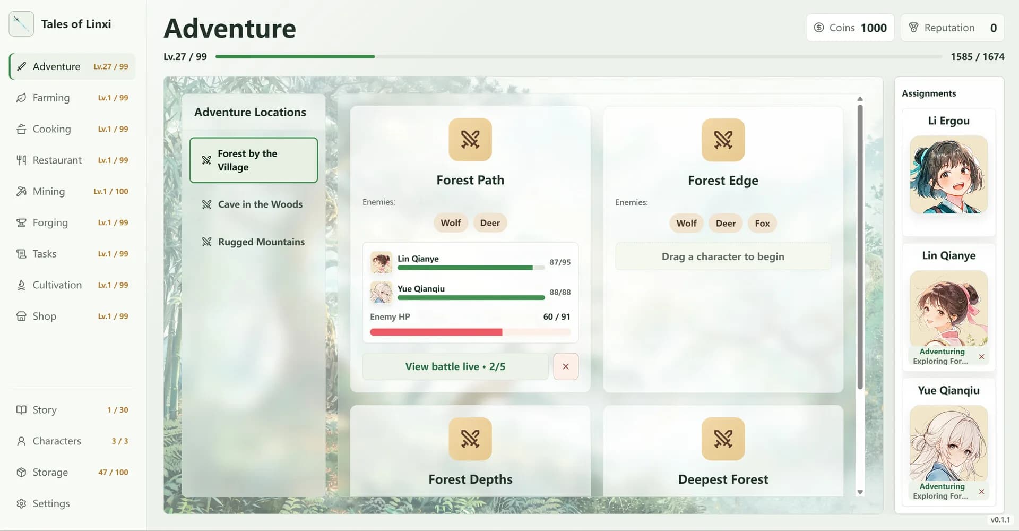Viewport: 1019px width, 531px height.
Task: Open the Forging sidebar section
Action: pos(72,222)
